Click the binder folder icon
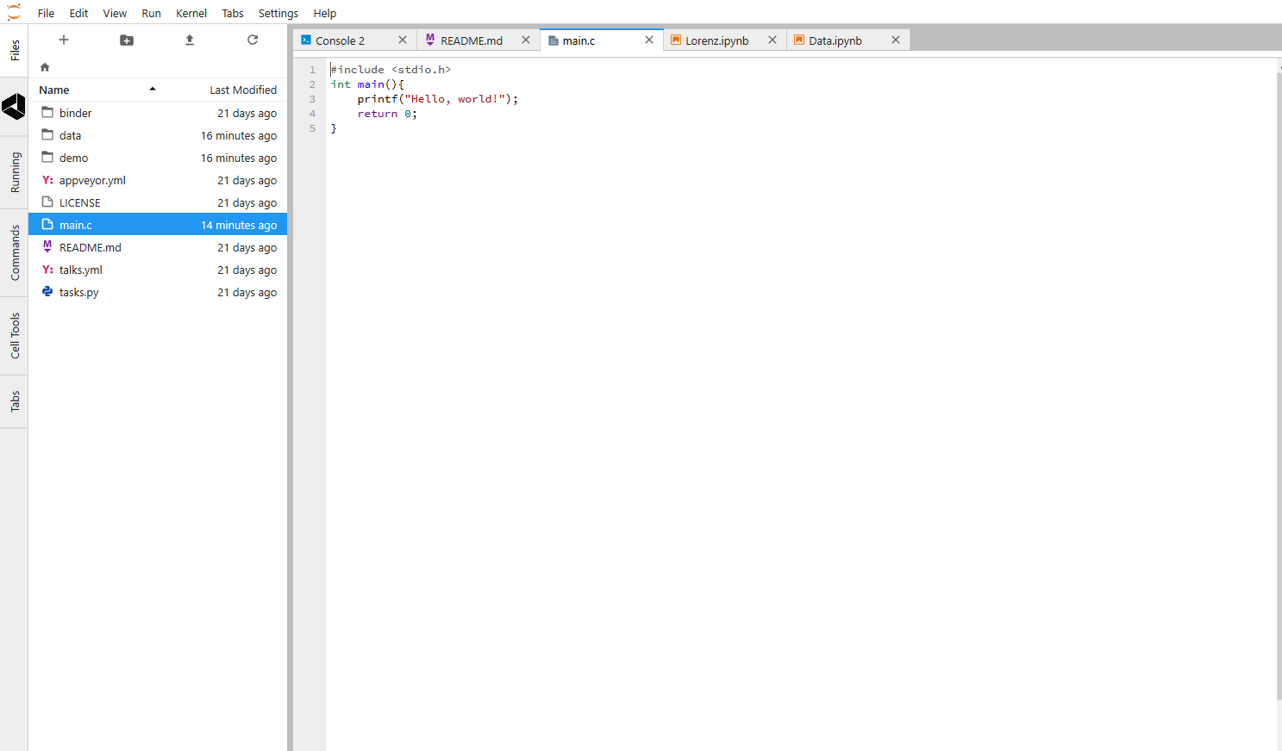Viewport: 1282px width, 751px height. pos(48,113)
